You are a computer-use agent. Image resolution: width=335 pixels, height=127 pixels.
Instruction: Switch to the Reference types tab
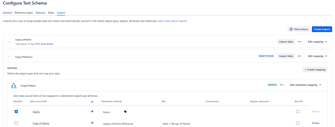point(24,13)
